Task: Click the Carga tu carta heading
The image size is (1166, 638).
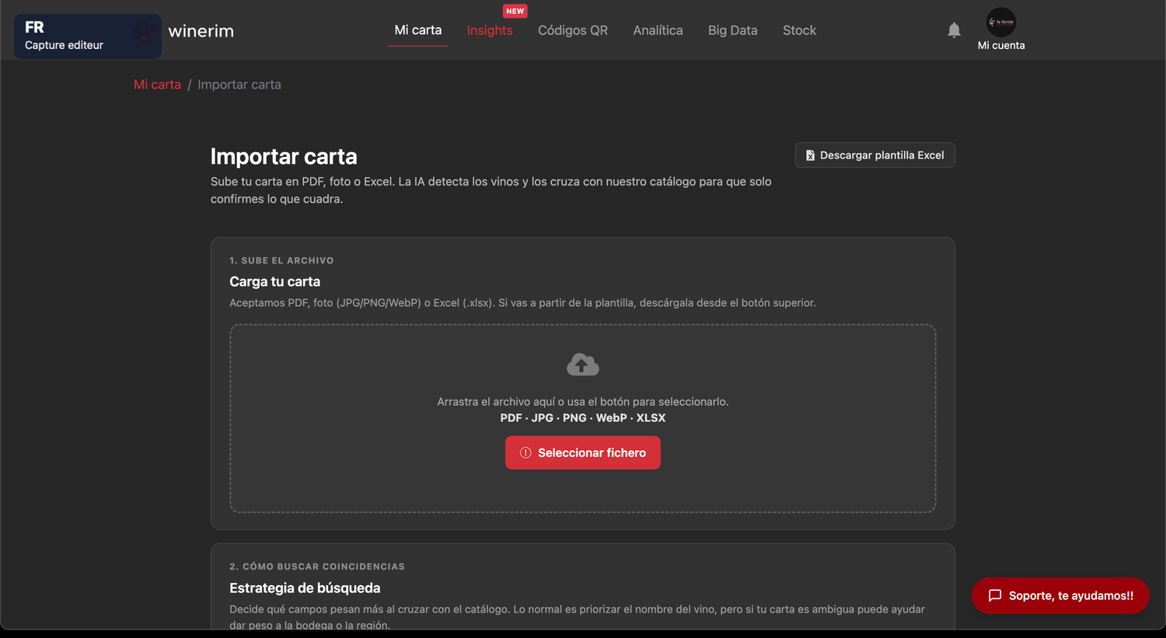Action: (274, 282)
